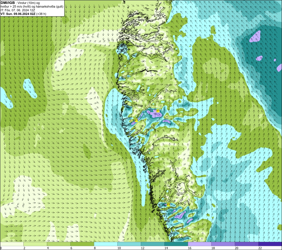Viewport: 282px width, 250px height.
Task: Click the '8' scale number
Action: 95,248
